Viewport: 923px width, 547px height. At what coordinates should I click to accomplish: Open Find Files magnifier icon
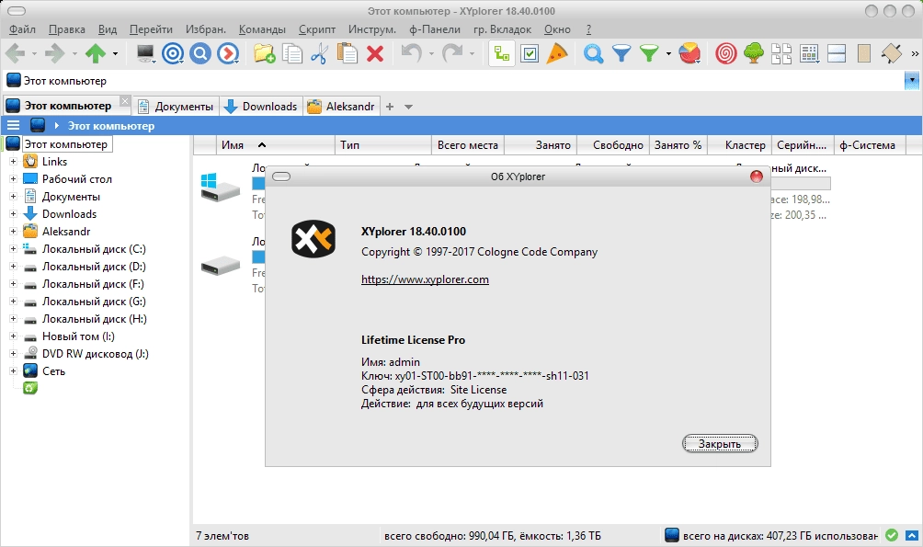click(x=593, y=53)
